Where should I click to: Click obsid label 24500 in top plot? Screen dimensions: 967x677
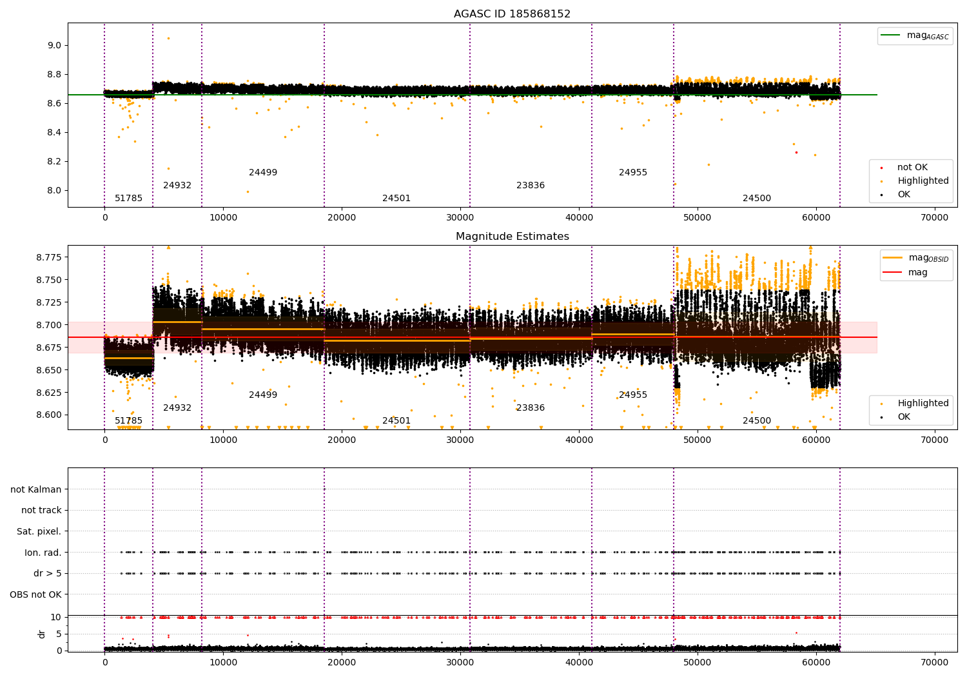pos(757,199)
